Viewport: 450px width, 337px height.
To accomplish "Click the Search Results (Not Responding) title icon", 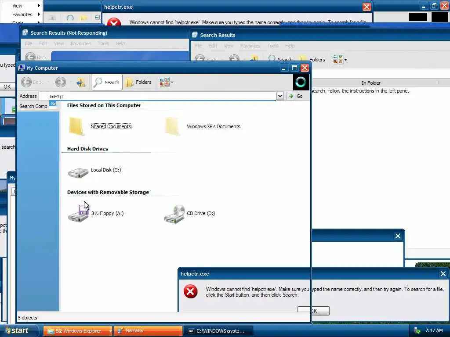I will [x=25, y=32].
